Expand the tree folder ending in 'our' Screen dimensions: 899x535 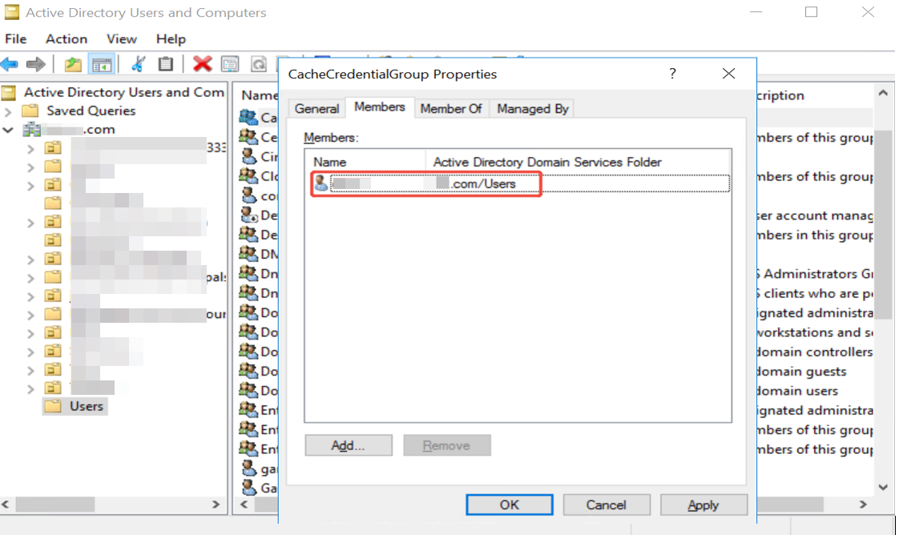click(31, 316)
